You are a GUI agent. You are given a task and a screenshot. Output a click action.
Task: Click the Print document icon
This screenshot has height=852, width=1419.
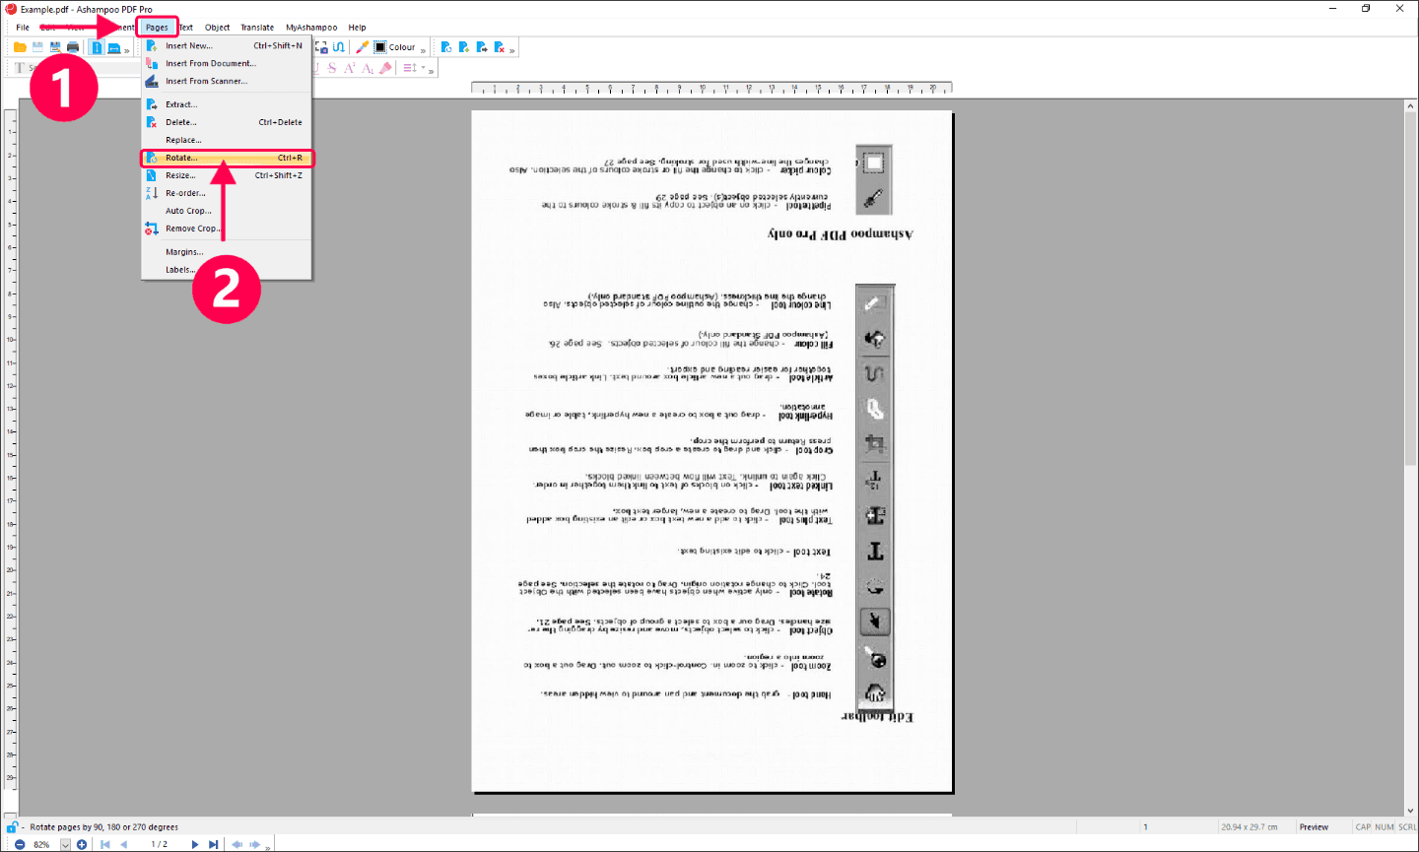pyautogui.click(x=73, y=46)
